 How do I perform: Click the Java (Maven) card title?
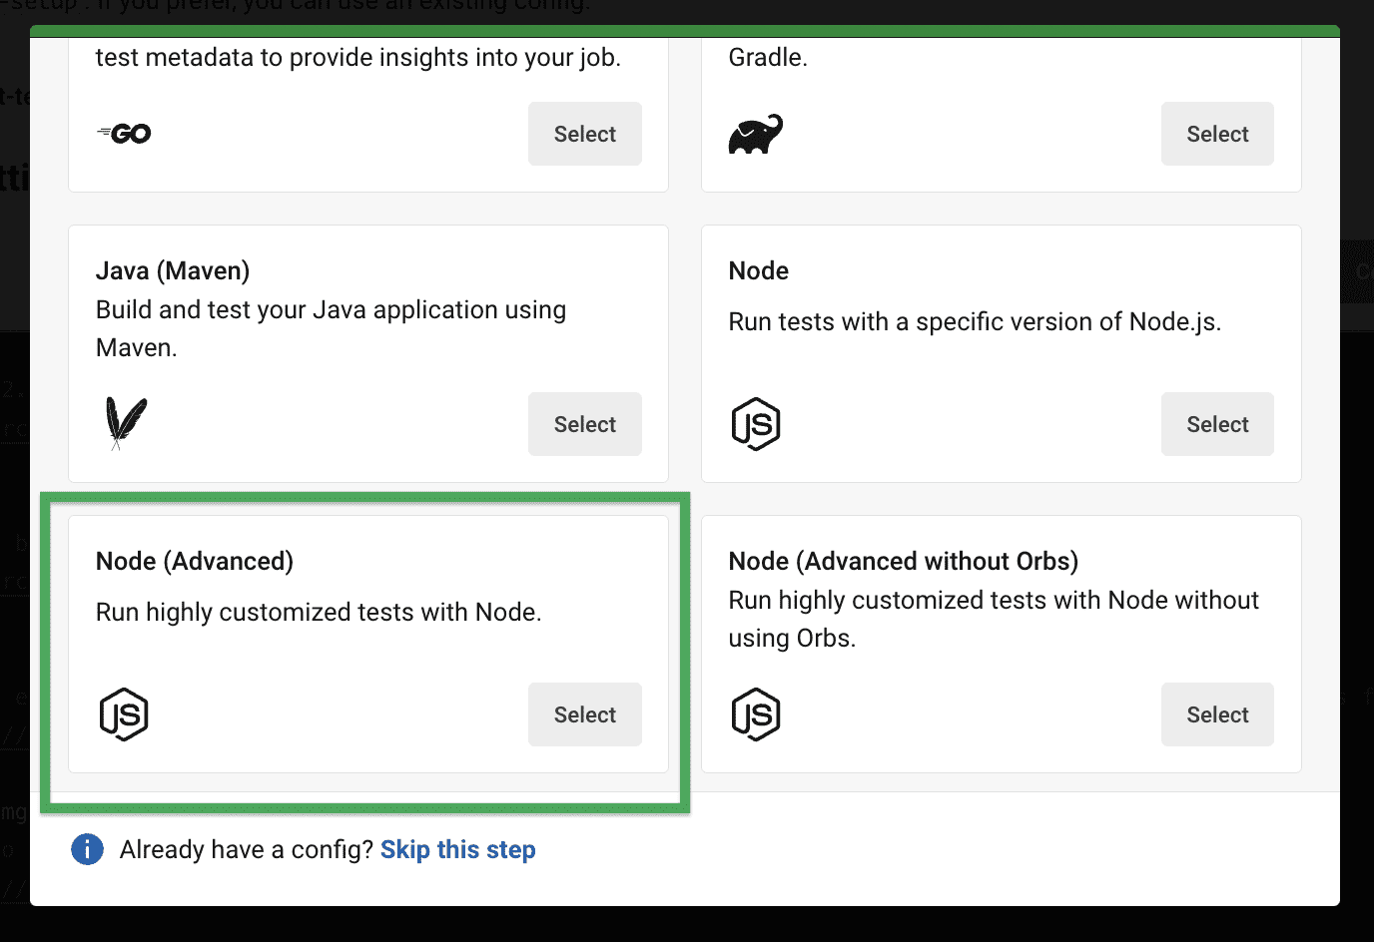pyautogui.click(x=173, y=270)
